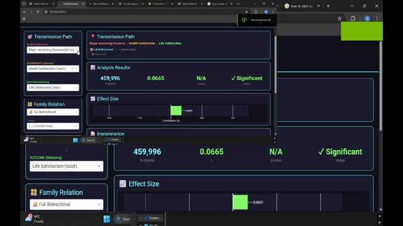
Task: Switch to the Consider import tab
Action: [130, 4]
